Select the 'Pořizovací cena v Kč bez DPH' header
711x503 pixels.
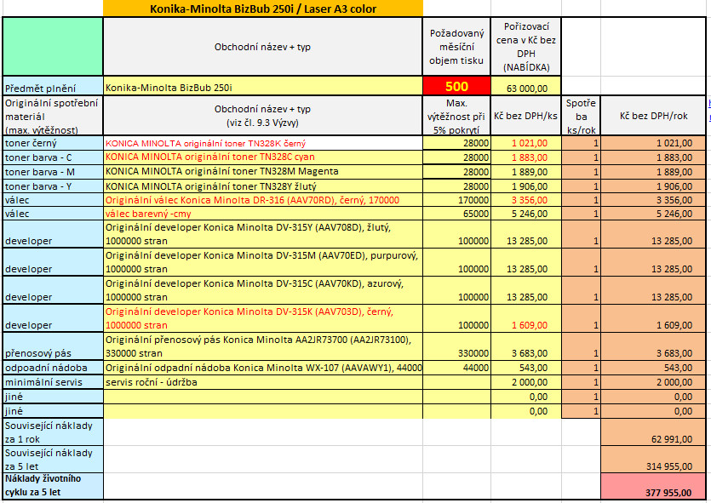click(526, 47)
